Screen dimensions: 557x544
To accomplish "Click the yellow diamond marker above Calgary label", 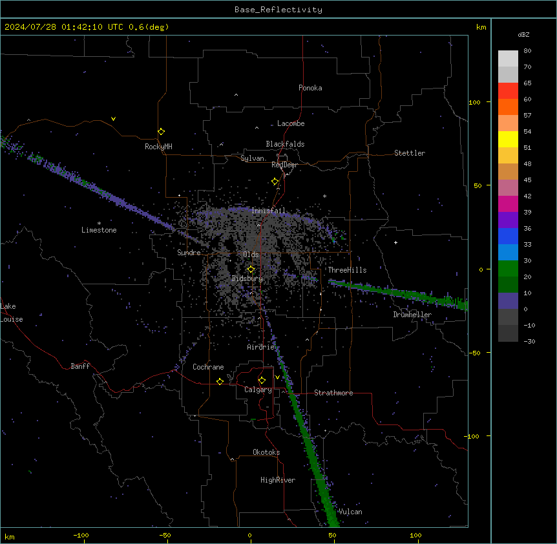I will (262, 381).
